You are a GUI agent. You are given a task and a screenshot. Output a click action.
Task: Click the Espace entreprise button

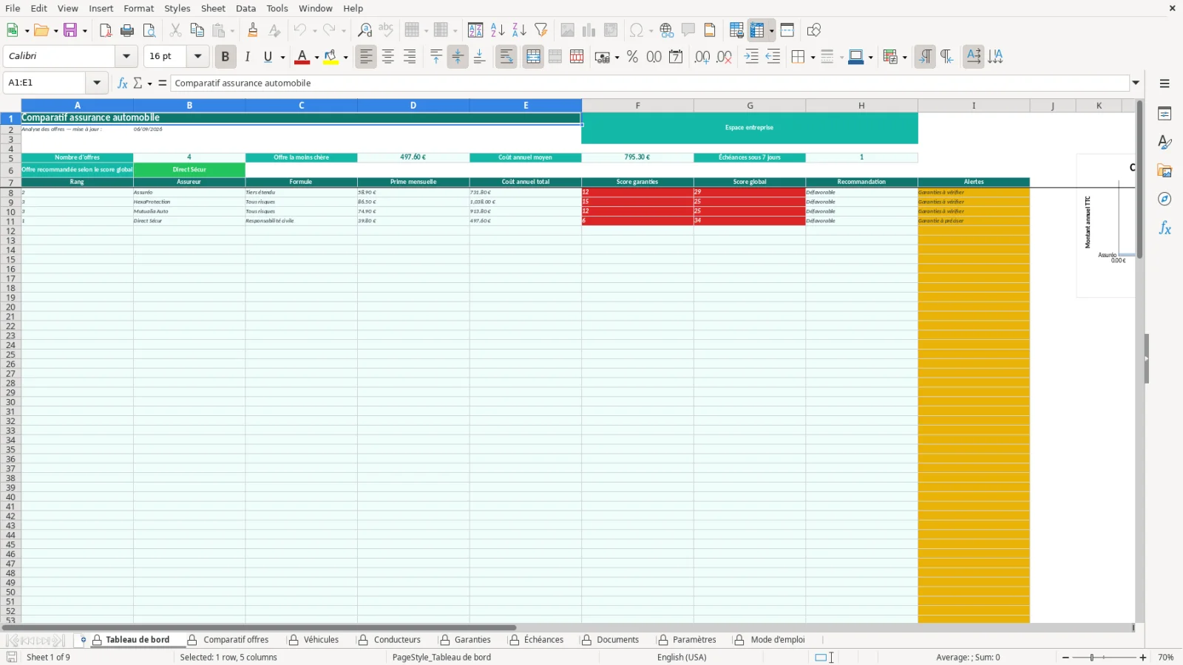tap(749, 128)
